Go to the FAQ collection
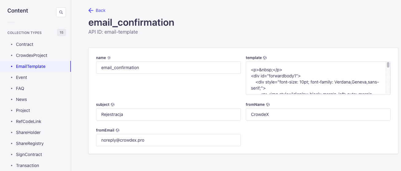Viewport: 401px width, 171px height. click(20, 88)
